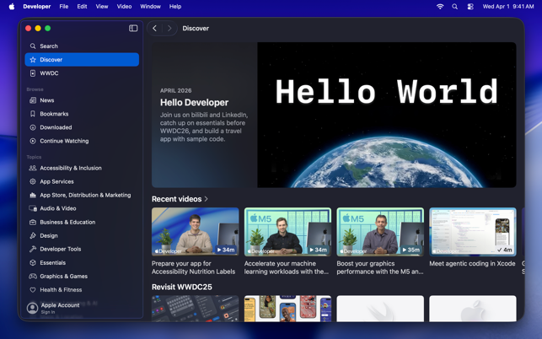Click the Downloaded arrow icon
The height and width of the screenshot is (339, 542).
coord(33,127)
